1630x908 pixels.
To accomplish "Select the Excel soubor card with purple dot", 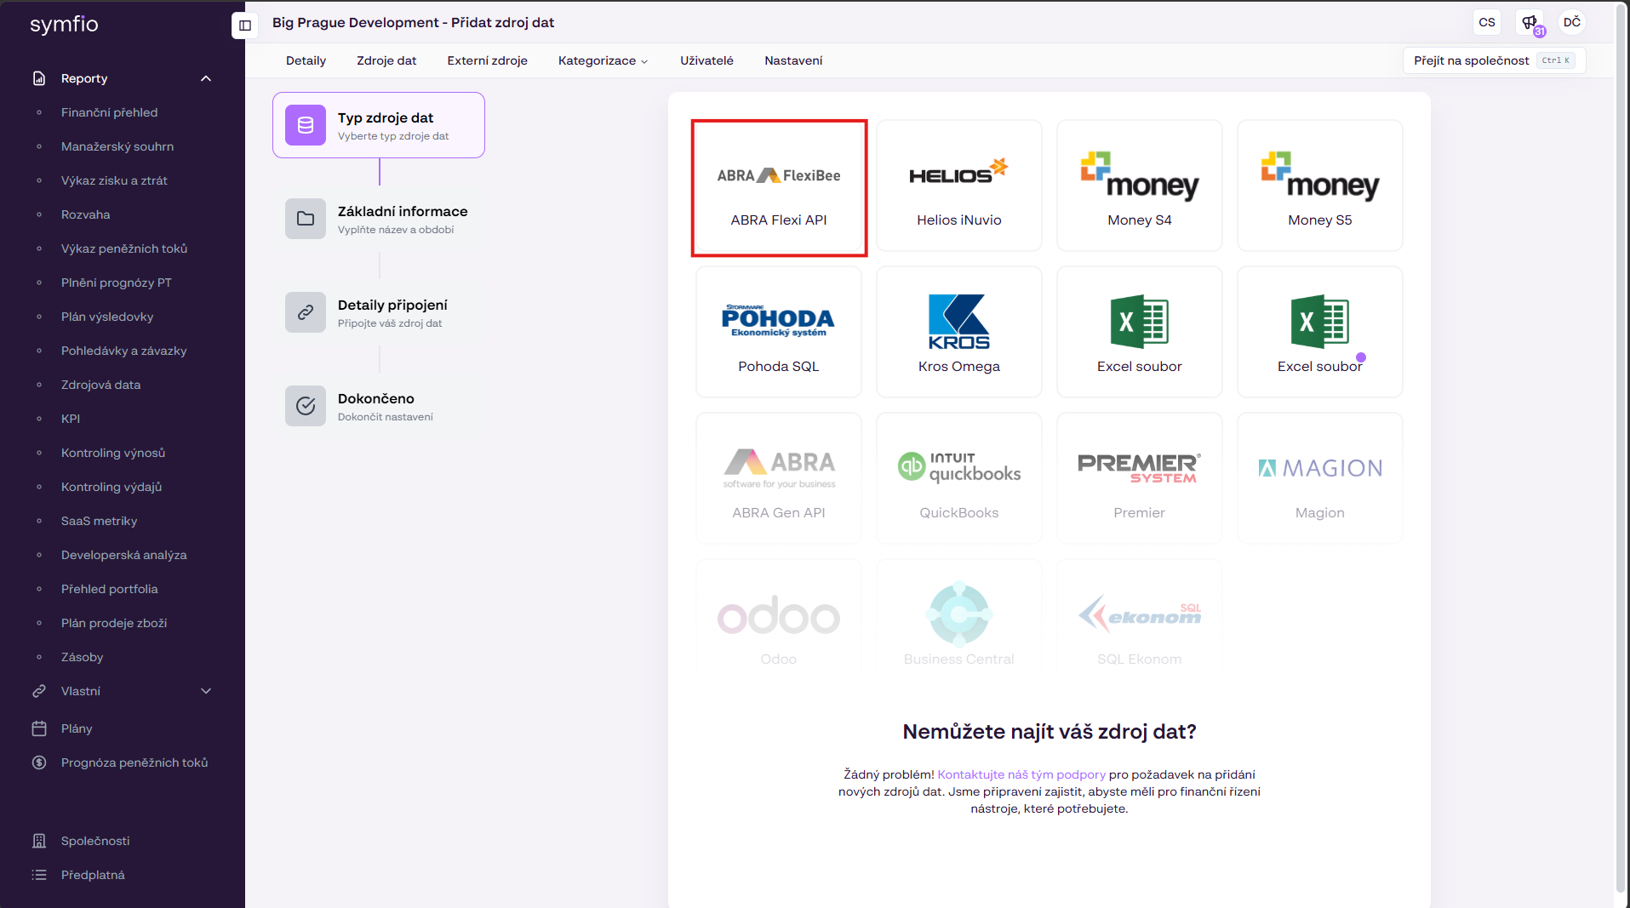I will 1320,332.
